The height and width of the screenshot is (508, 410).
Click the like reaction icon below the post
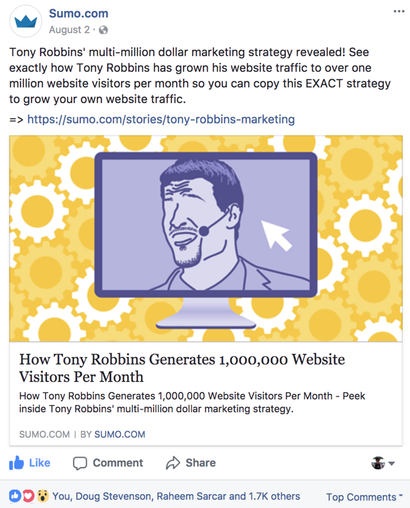[15, 496]
